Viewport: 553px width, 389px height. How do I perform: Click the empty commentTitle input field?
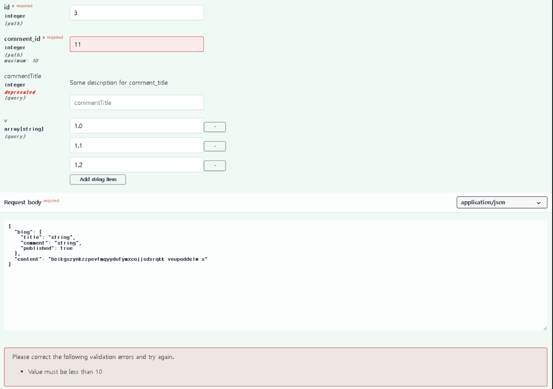pyautogui.click(x=137, y=103)
